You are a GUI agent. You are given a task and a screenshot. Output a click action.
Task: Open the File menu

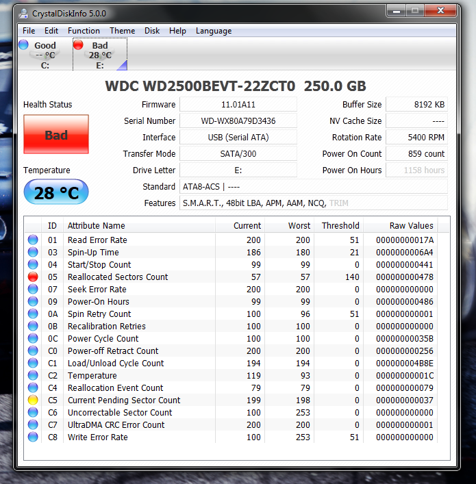(29, 31)
